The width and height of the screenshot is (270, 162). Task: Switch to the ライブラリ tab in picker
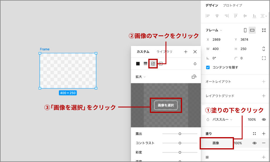pos(164,52)
